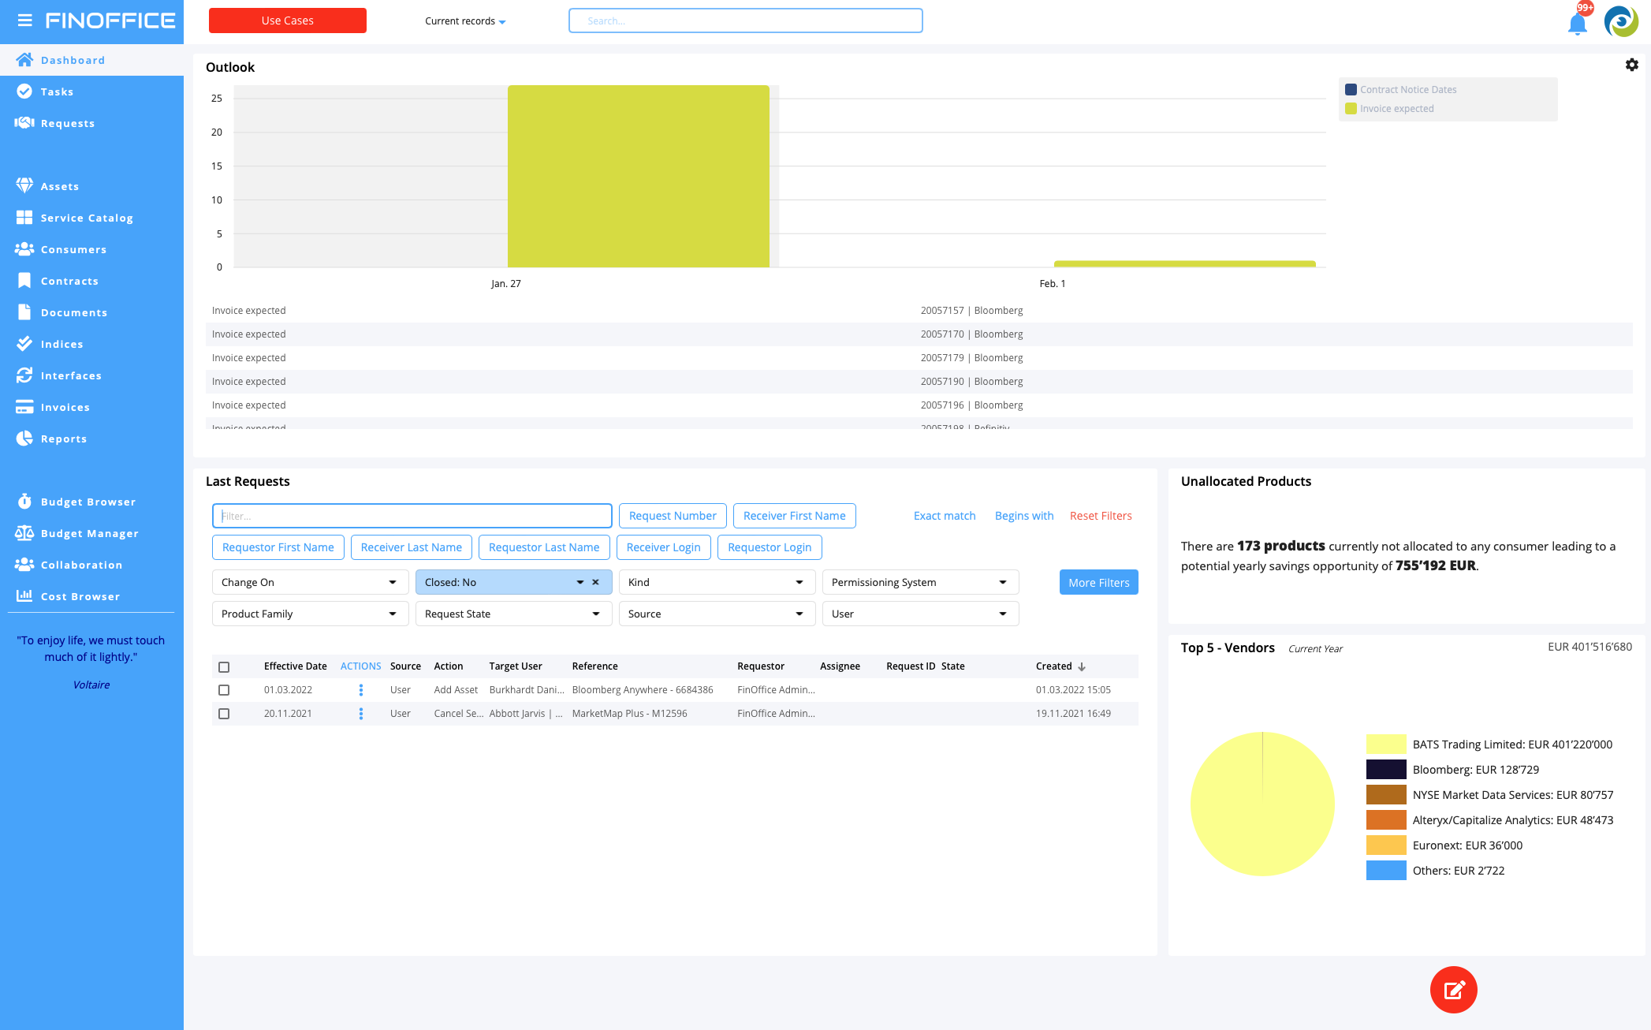Toggle Contract Notice Dates legend series

point(1401,90)
